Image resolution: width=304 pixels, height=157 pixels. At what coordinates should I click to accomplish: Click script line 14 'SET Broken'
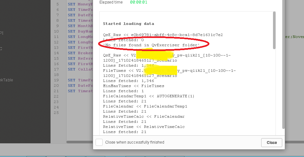80,53
